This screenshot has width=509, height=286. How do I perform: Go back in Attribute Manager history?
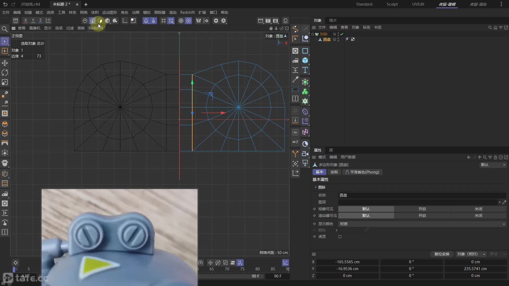[x=469, y=157]
